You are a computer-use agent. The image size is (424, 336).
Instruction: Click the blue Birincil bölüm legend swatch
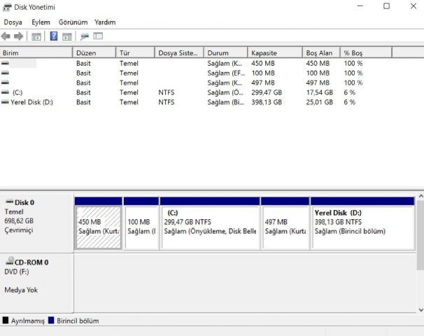click(x=51, y=321)
